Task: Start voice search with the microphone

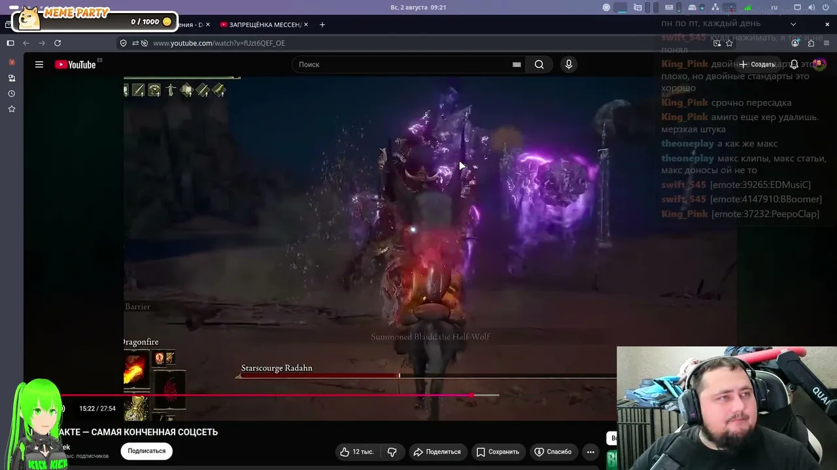Action: click(x=569, y=65)
